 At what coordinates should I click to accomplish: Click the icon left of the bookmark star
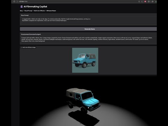click(x=139, y=1)
